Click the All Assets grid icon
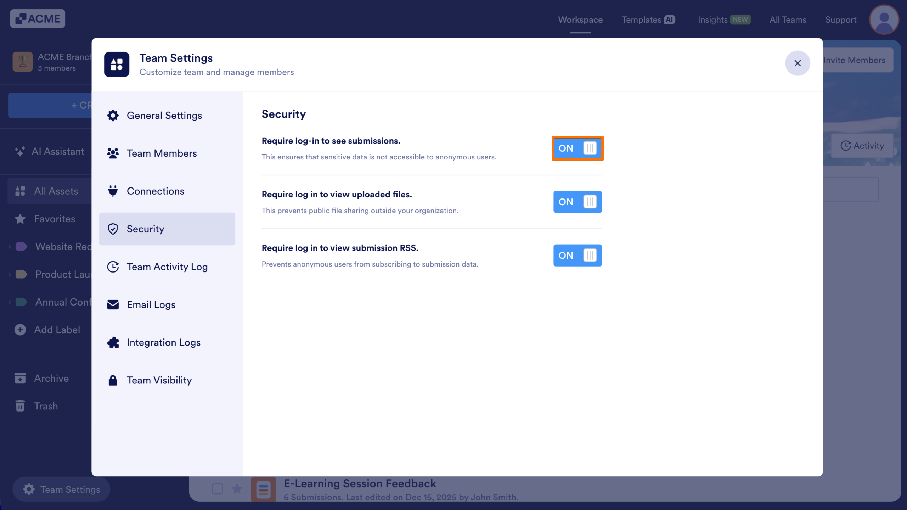Image resolution: width=907 pixels, height=510 pixels. click(x=20, y=191)
